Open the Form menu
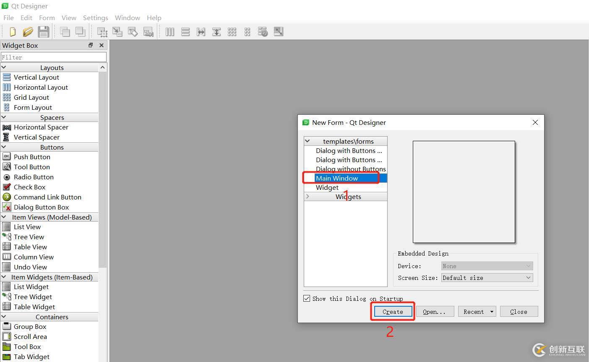Screen dimensions: 589x362 tap(47, 18)
